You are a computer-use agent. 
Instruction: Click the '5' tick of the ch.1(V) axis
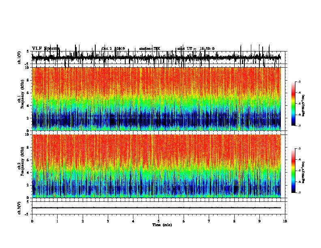(x=28, y=51)
